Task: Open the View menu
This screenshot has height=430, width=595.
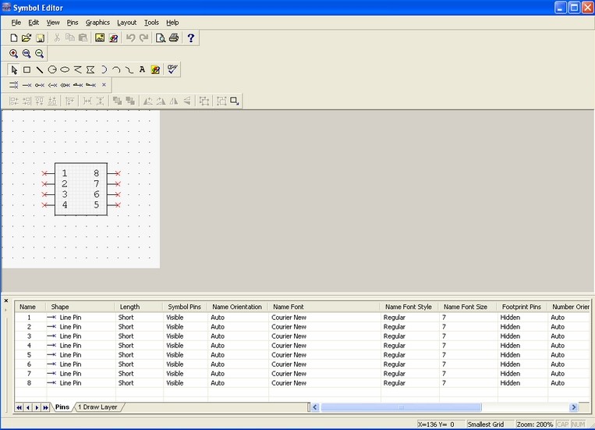Action: pyautogui.click(x=53, y=23)
